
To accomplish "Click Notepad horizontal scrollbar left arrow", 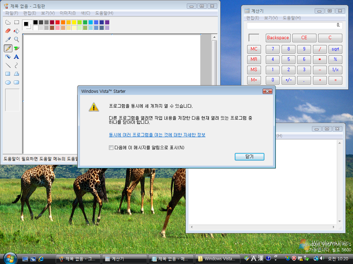I will 192,227.
